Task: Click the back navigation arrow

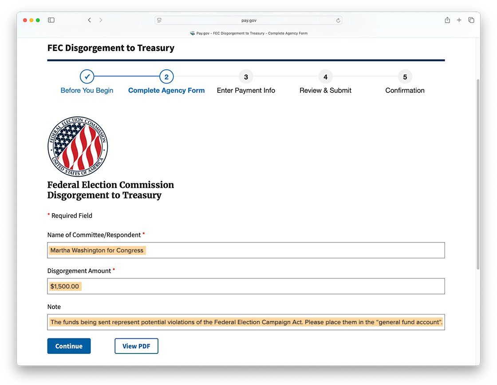Action: pos(89,20)
